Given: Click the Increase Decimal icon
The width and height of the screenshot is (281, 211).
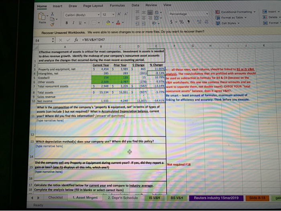Looking at the screenshot, I should [x=199, y=22].
